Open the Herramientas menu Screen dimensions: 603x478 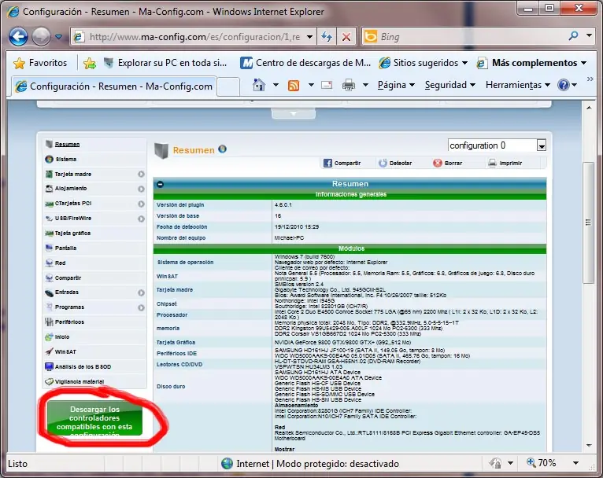click(518, 85)
